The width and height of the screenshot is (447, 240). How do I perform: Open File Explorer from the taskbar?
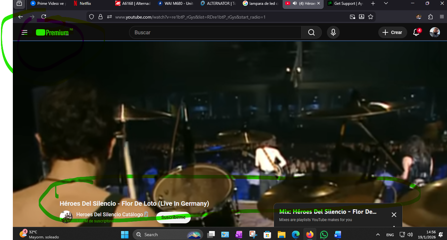pos(281,235)
